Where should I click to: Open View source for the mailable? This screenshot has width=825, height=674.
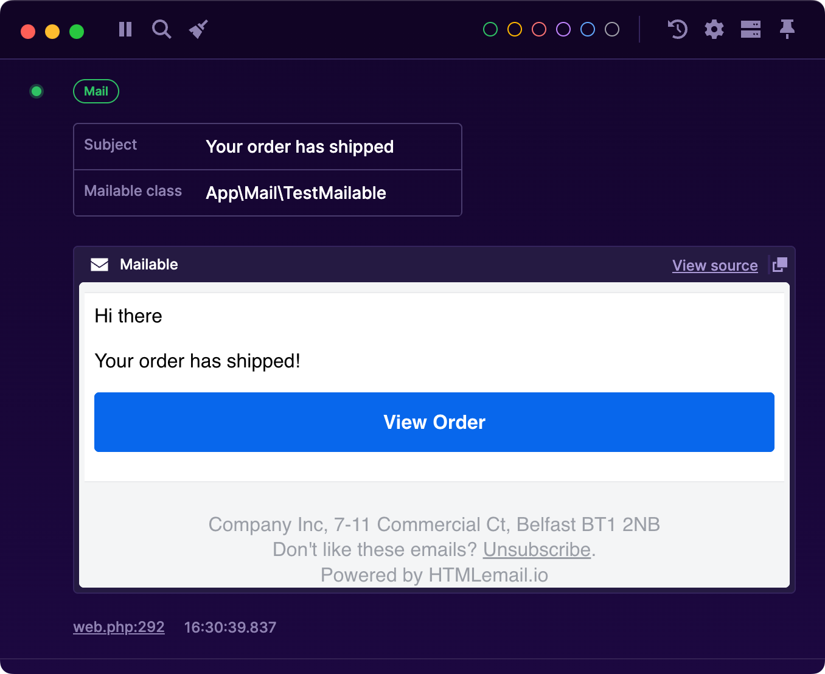(715, 265)
